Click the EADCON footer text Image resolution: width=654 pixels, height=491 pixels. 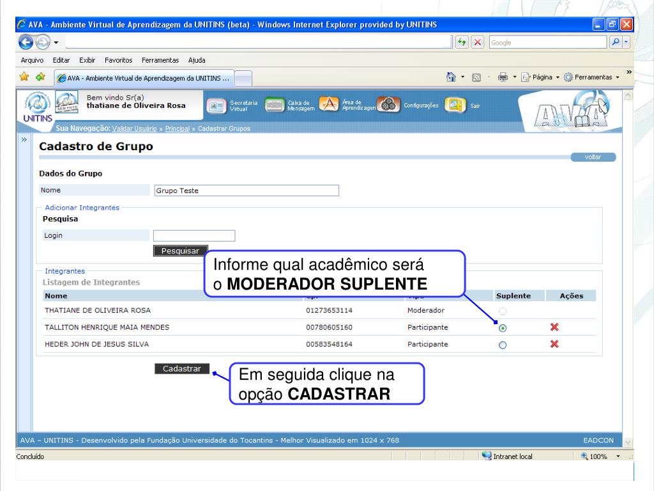(598, 440)
